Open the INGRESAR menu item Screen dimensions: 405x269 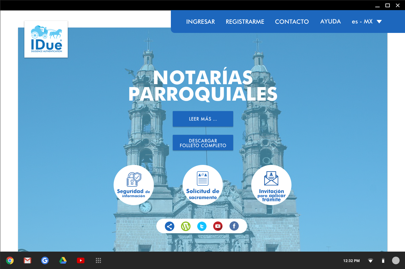pos(200,22)
